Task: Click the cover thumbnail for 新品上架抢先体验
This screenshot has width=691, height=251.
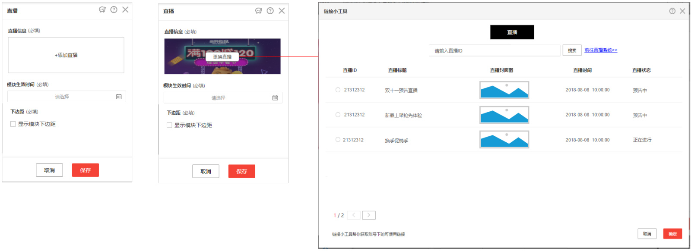Action: pyautogui.click(x=504, y=115)
